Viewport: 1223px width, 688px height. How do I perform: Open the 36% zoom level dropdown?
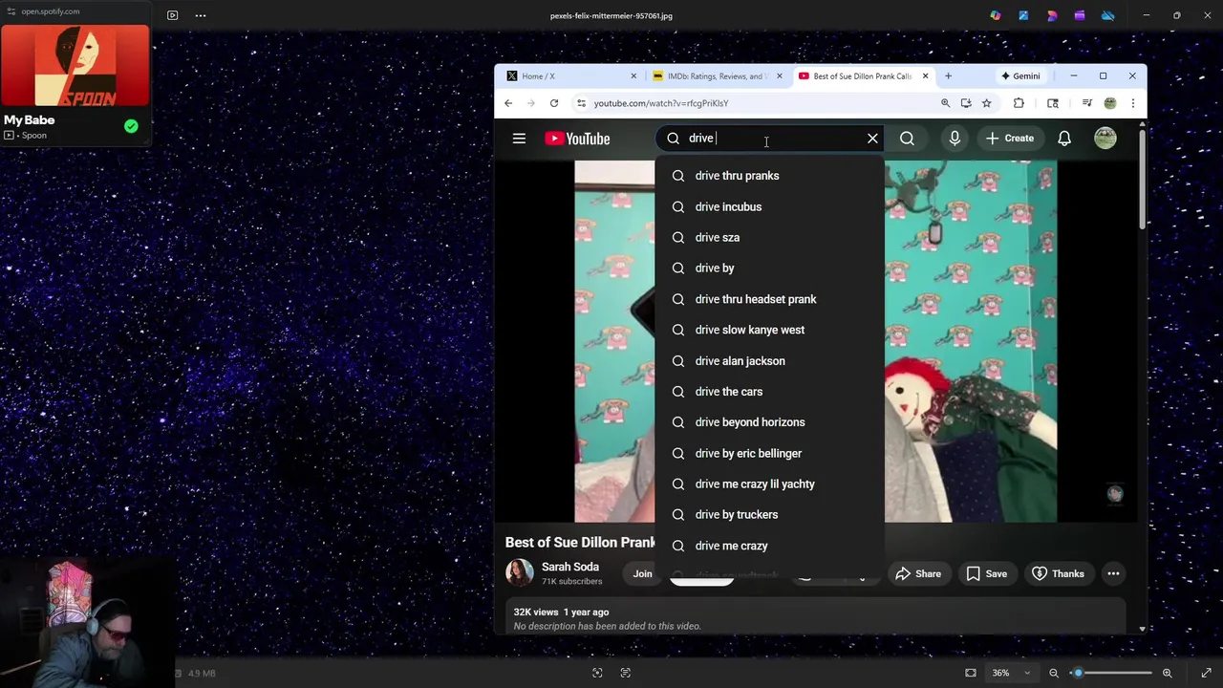pos(1011,673)
